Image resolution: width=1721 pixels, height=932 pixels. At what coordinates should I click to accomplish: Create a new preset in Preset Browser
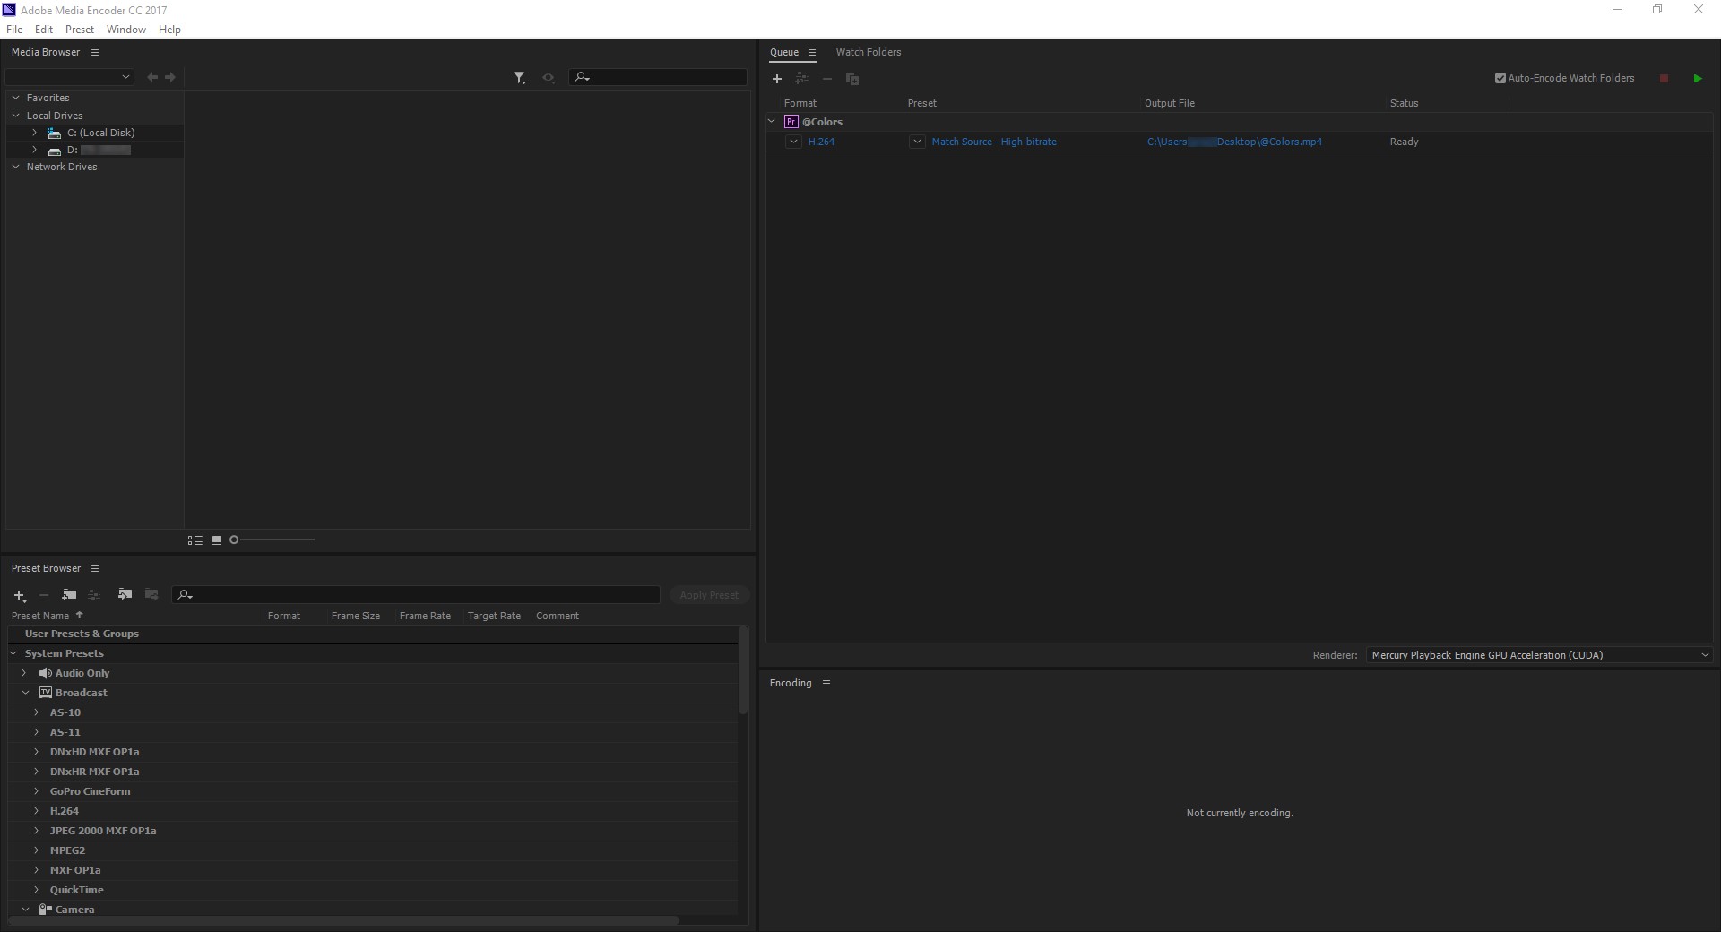[20, 595]
